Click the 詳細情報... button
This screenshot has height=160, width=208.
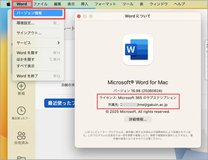coord(138,119)
